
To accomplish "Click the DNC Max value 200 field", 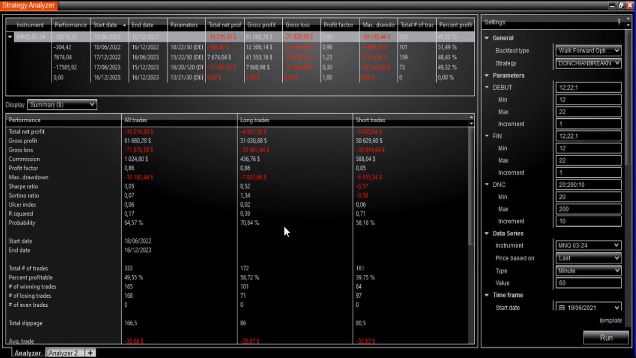I will click(588, 209).
